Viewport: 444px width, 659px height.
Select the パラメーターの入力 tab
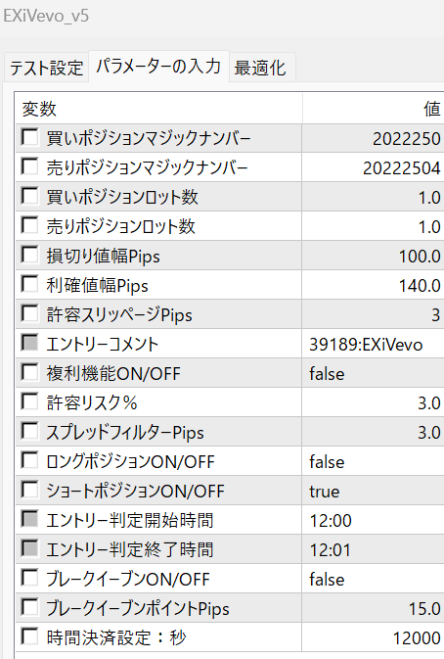tap(158, 66)
